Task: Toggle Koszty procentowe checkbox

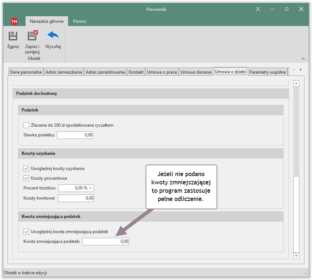Action: click(26, 178)
